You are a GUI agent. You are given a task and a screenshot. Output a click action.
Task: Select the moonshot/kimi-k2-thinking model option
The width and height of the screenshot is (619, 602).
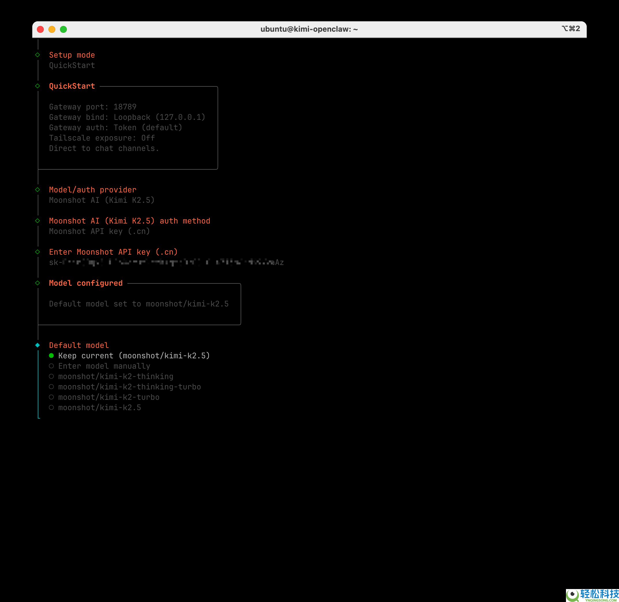pyautogui.click(x=111, y=376)
